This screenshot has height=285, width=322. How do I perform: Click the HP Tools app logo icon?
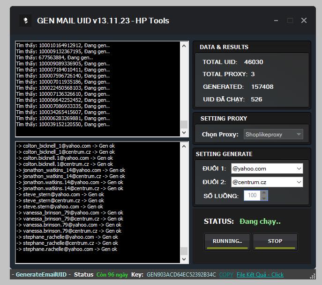click(25, 21)
